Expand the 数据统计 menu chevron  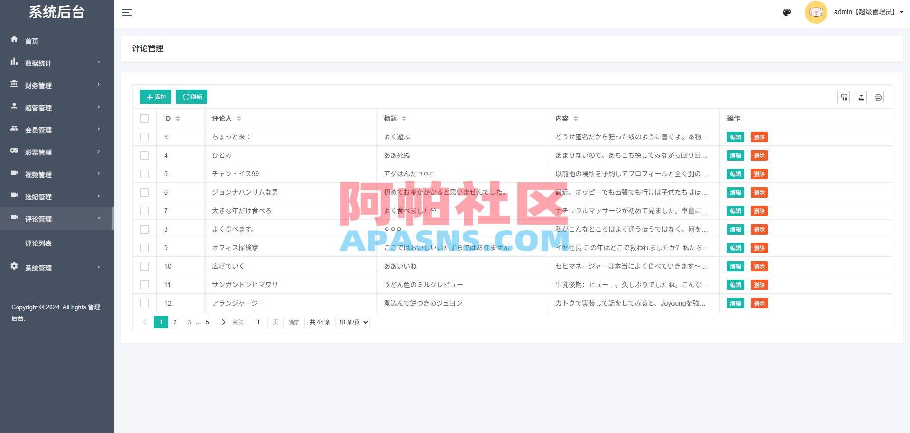click(x=99, y=63)
